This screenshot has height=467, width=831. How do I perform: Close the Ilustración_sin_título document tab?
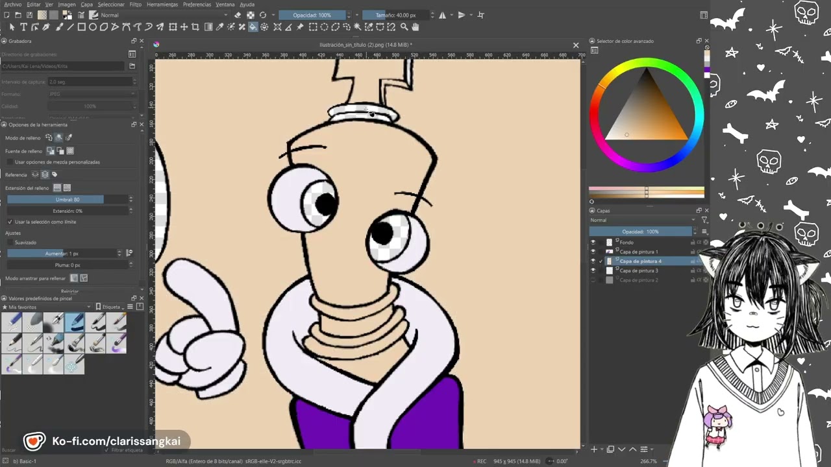(575, 45)
